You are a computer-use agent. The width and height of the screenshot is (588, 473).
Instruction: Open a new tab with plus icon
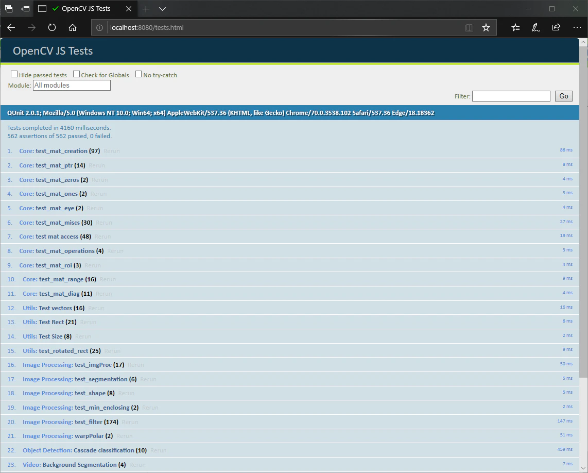coord(146,9)
